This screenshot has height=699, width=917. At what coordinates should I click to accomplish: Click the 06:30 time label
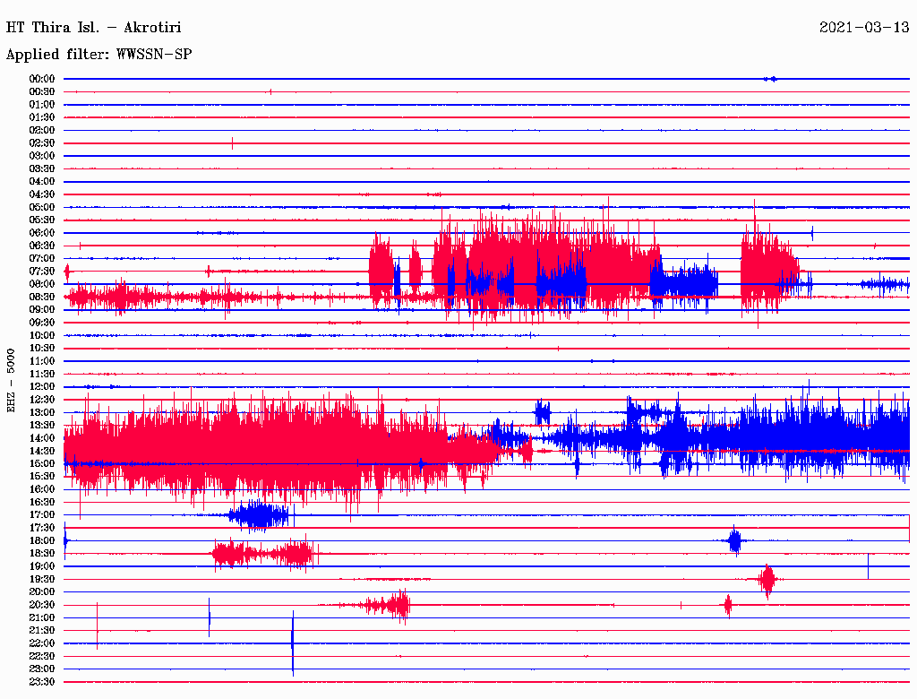(42, 246)
